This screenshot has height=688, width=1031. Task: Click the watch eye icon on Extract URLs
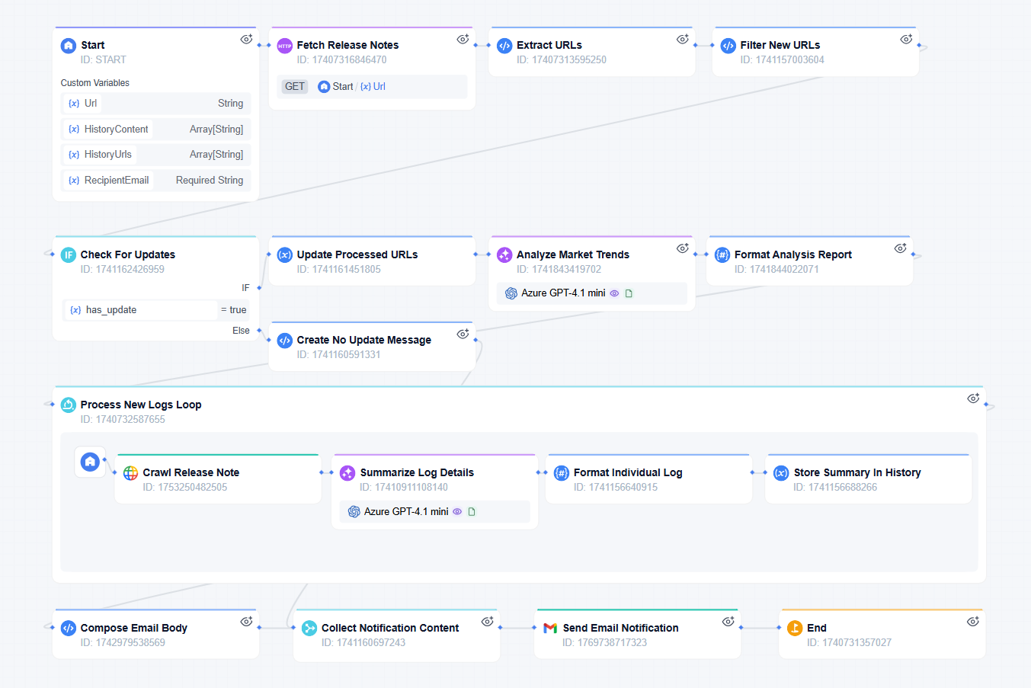click(683, 38)
